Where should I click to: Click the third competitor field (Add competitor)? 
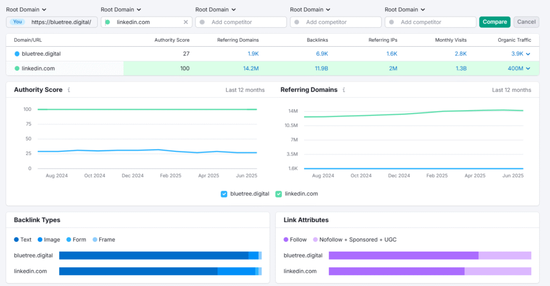coord(241,22)
